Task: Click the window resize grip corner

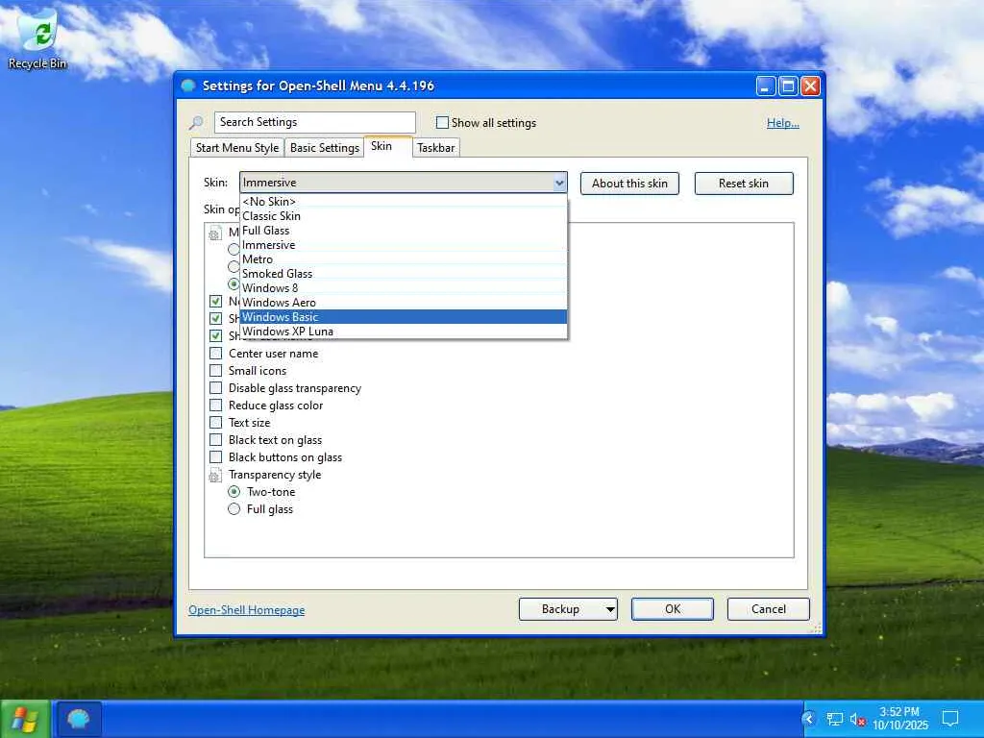Action: [817, 628]
